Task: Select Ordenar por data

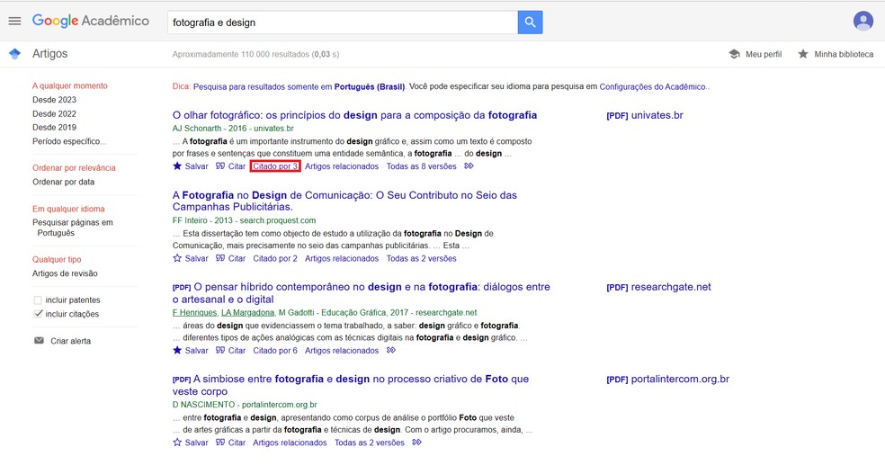Action: pyautogui.click(x=63, y=182)
